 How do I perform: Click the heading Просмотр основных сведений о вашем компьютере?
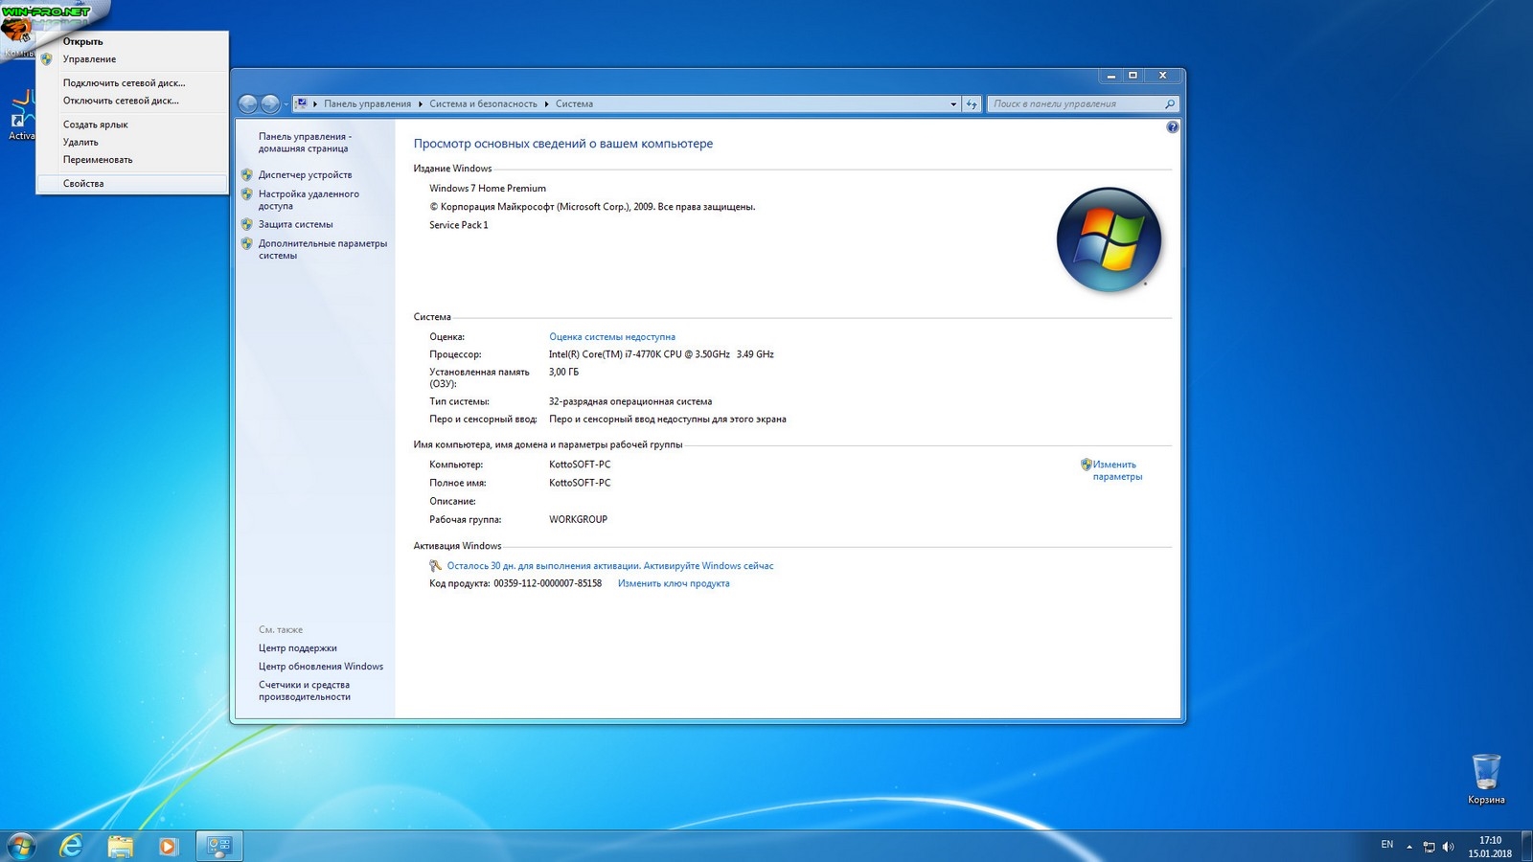pos(563,144)
